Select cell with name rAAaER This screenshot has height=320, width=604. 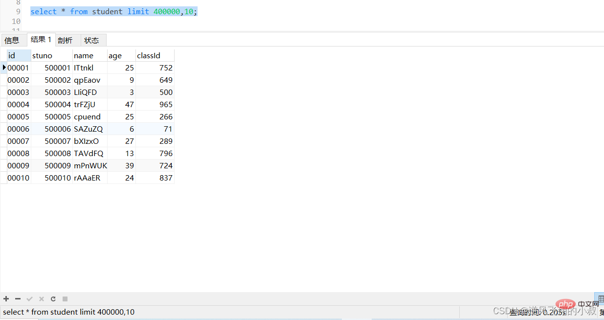[x=90, y=178]
